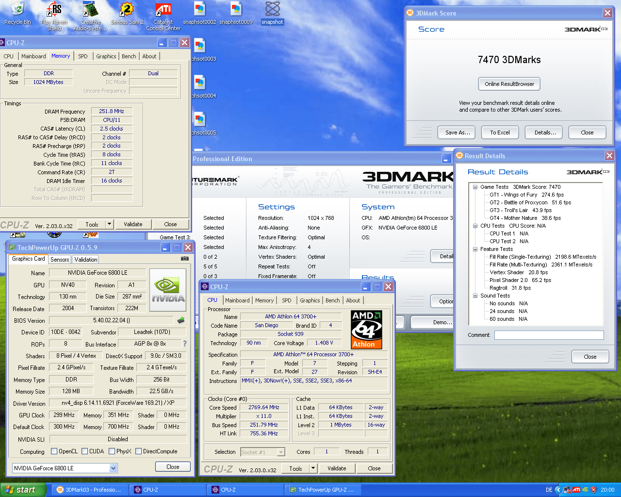621x497 pixels.
Task: Collapse the Sound Tests tree node
Action: [475, 296]
